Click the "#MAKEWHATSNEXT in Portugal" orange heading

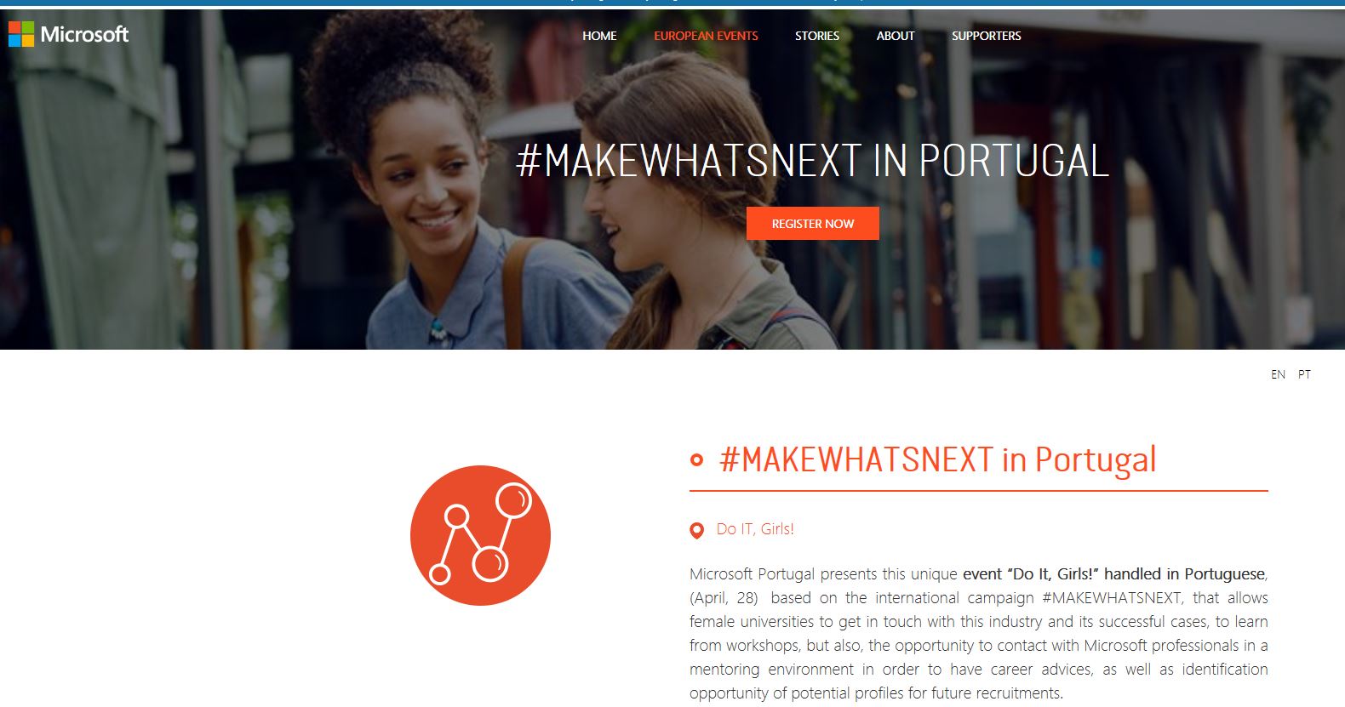(937, 459)
